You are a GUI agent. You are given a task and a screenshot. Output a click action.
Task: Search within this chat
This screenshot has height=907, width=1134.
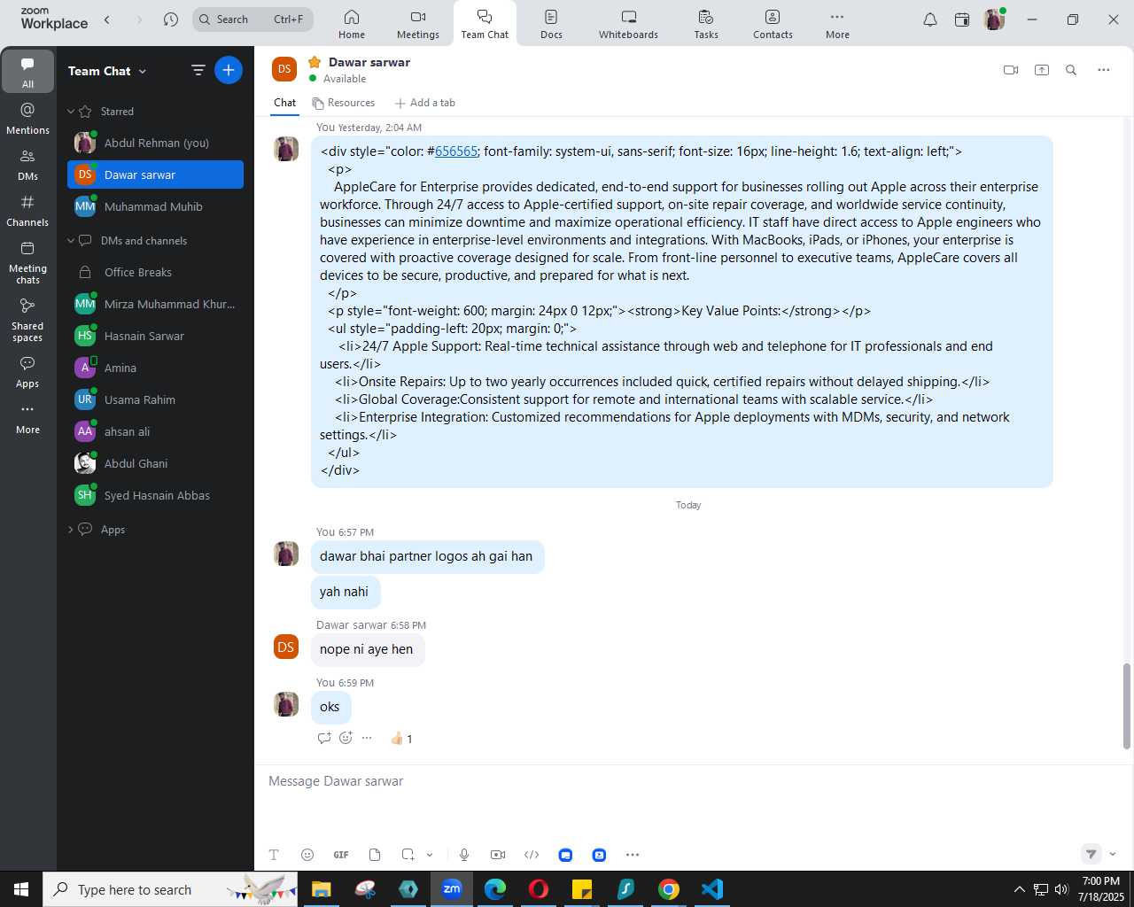click(x=1071, y=70)
